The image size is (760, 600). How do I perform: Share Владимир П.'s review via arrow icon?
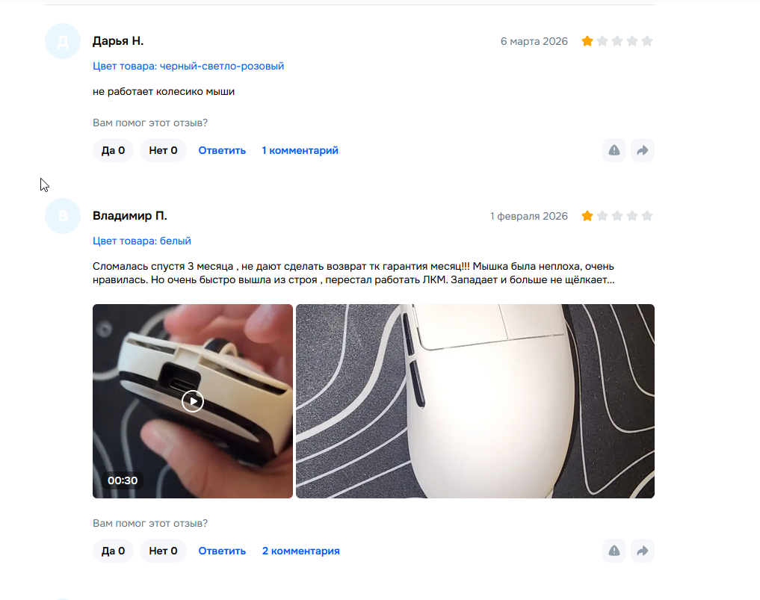click(642, 551)
